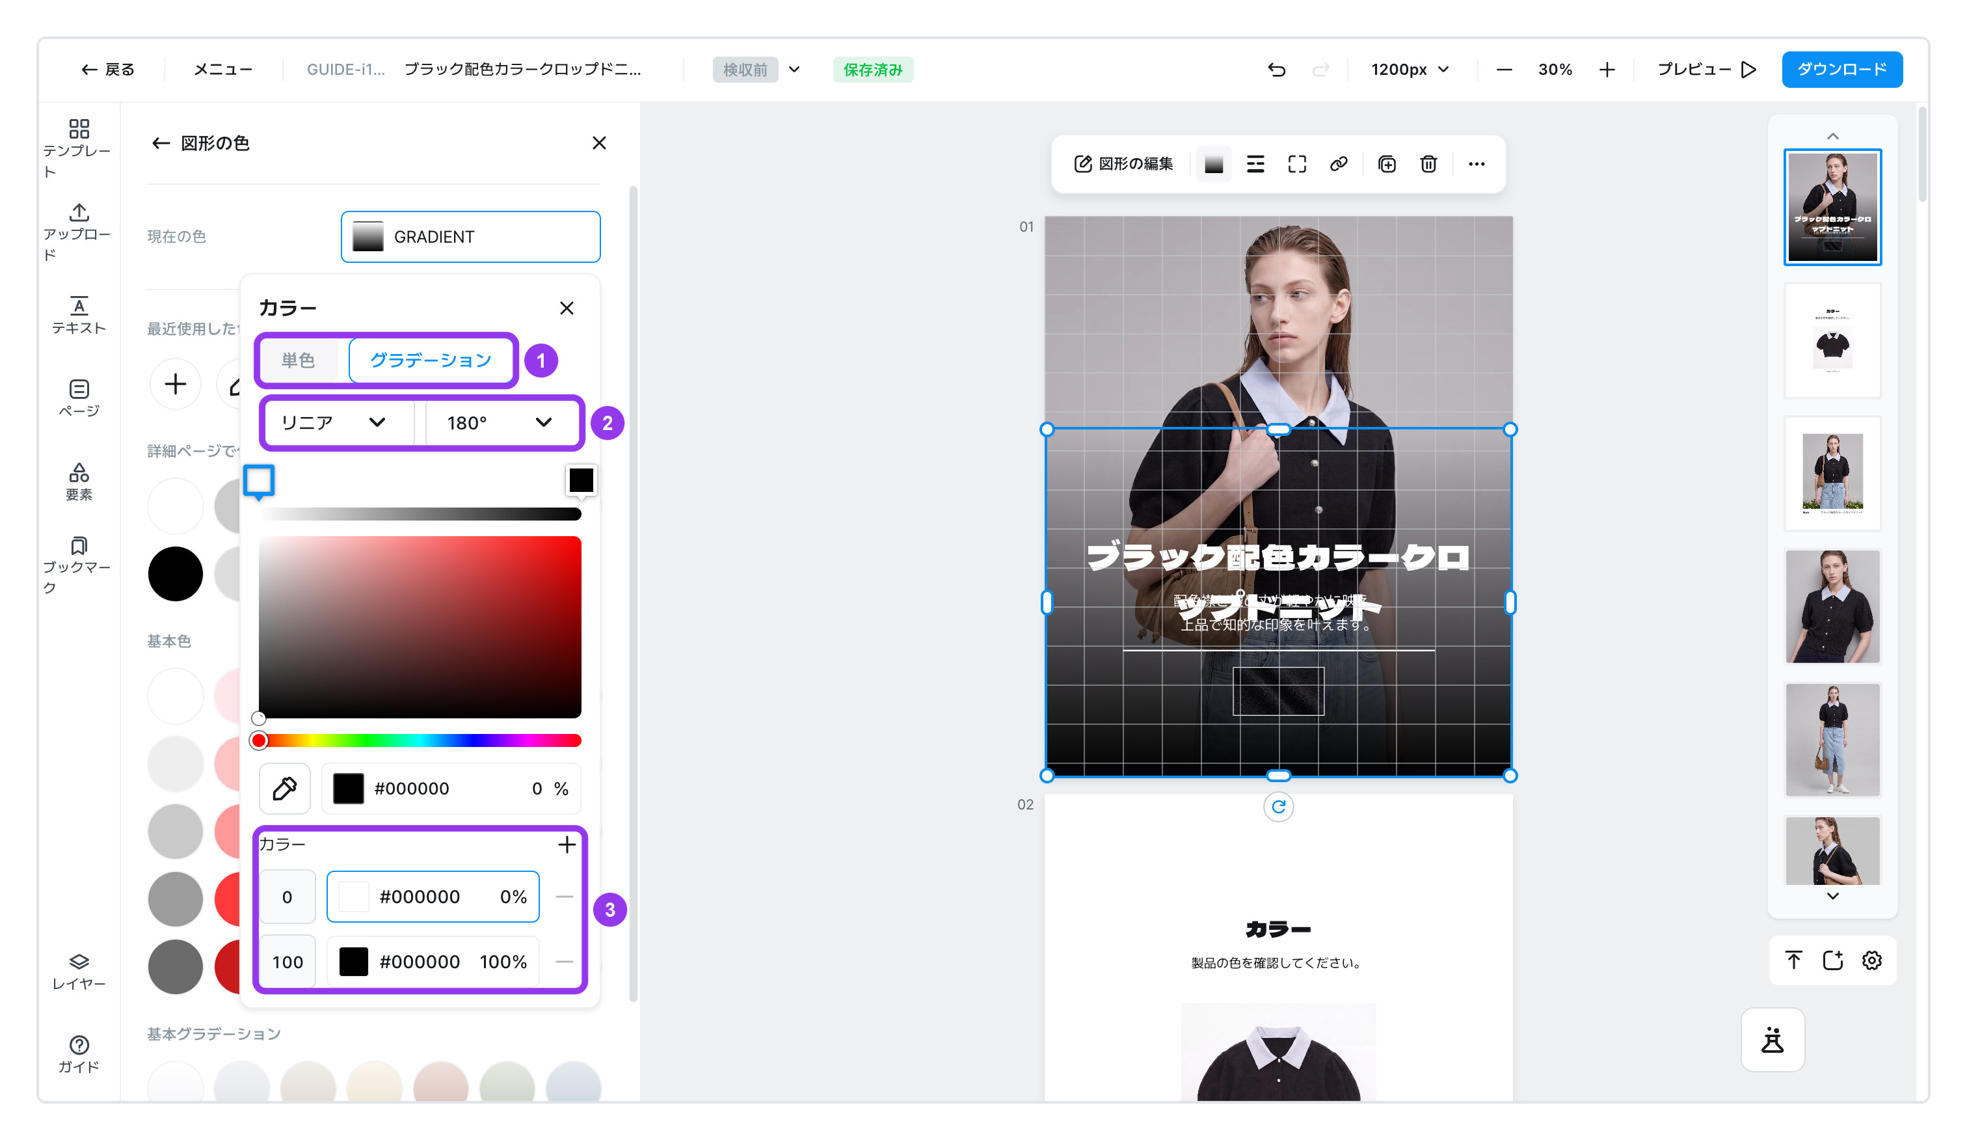Select the テキスト tool in sidebar
Image resolution: width=1967 pixels, height=1140 pixels.
[78, 316]
